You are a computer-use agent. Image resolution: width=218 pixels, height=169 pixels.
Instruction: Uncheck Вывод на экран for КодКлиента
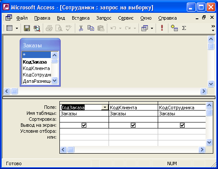click(x=133, y=125)
